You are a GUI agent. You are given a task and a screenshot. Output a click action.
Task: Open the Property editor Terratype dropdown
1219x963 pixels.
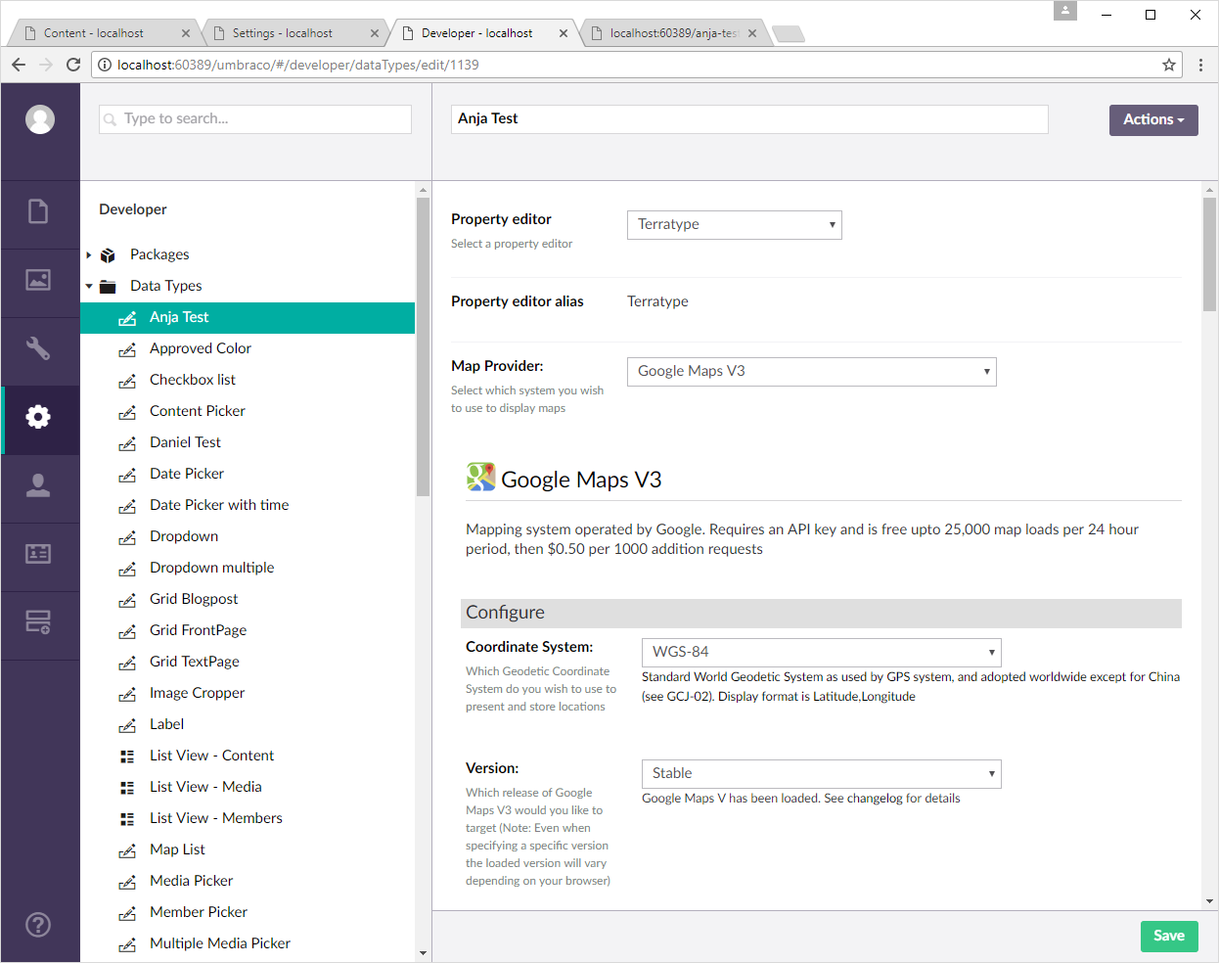tap(735, 225)
